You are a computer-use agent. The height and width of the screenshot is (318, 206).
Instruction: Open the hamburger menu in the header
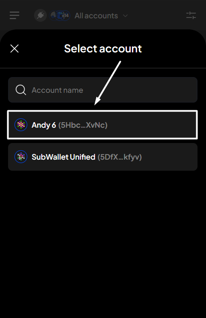(x=14, y=15)
